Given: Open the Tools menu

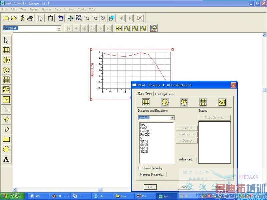Looking at the screenshot, I should (82, 10).
